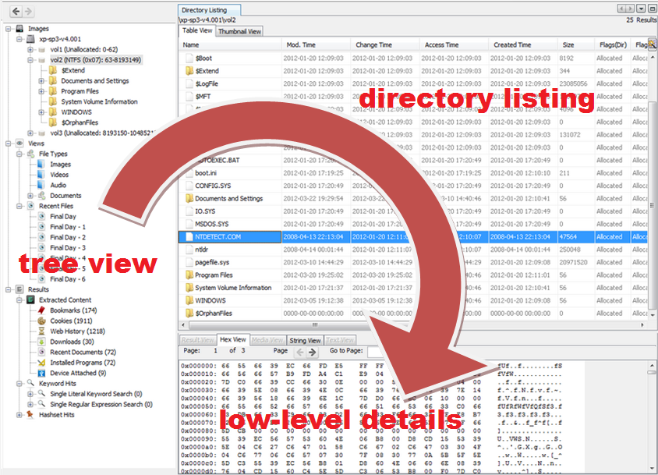
Task: Select the Images root node icon
Action: point(19,29)
